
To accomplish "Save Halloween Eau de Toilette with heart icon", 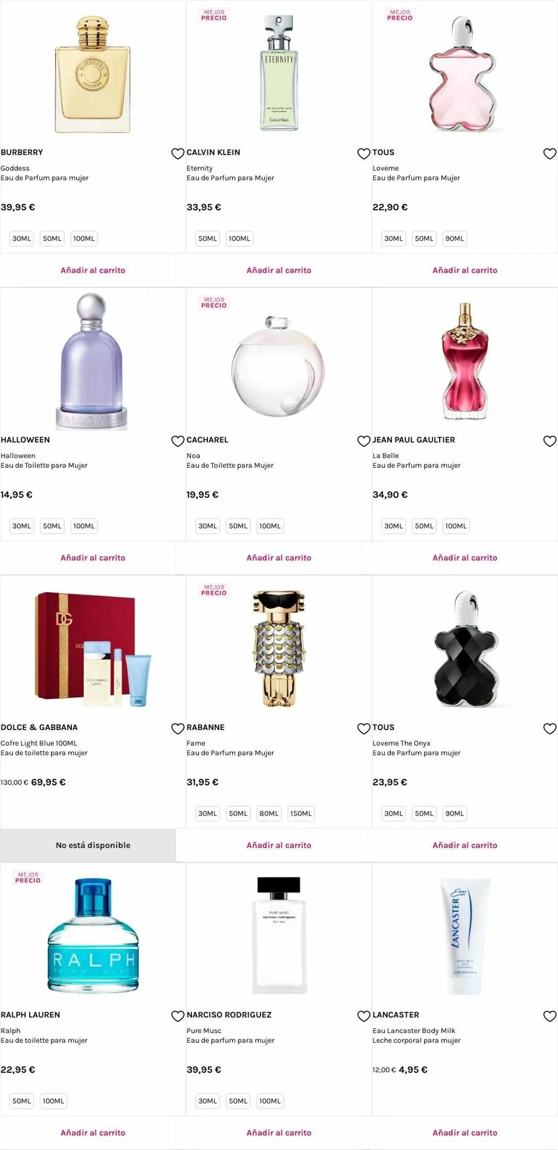I will click(x=178, y=441).
